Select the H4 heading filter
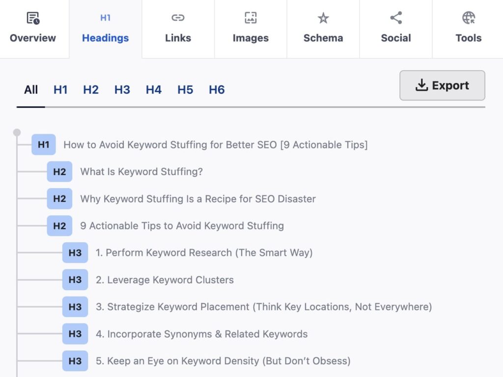The image size is (503, 377). [153, 90]
